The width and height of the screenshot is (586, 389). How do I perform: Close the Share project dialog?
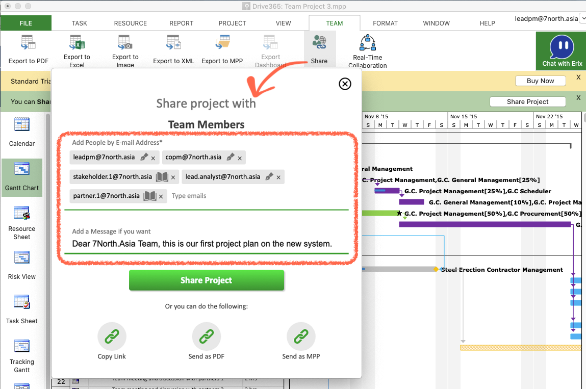click(345, 84)
